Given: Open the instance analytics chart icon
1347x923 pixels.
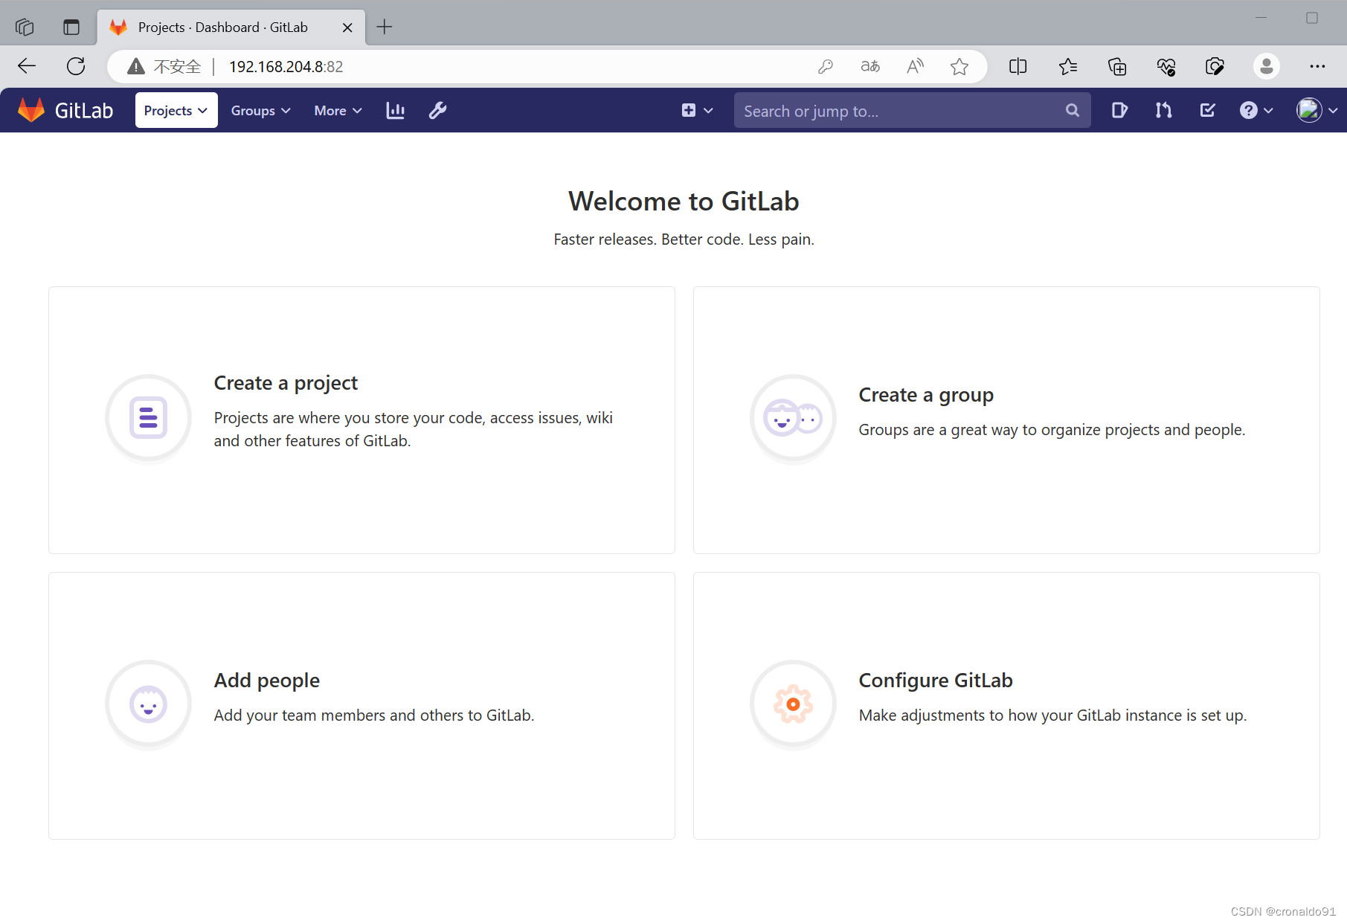Looking at the screenshot, I should (x=396, y=110).
